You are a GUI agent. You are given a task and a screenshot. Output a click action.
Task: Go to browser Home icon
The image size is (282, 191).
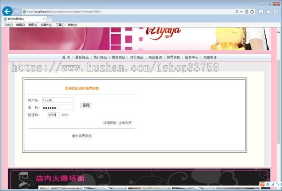[x=261, y=12]
